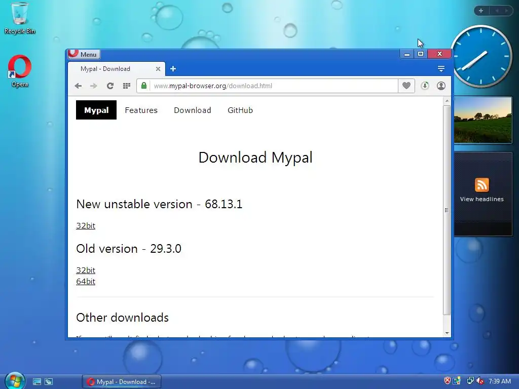Viewport: 519px width, 389px height.
Task: Download 64bit of old version 29.3.0
Action: [x=86, y=282]
